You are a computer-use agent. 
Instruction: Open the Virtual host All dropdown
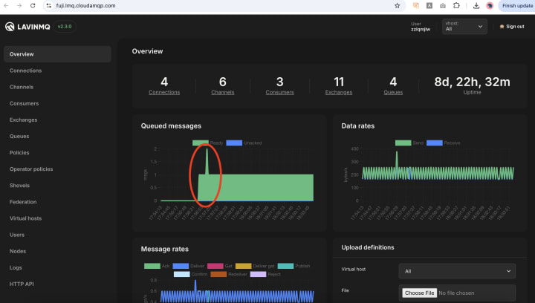click(457, 271)
